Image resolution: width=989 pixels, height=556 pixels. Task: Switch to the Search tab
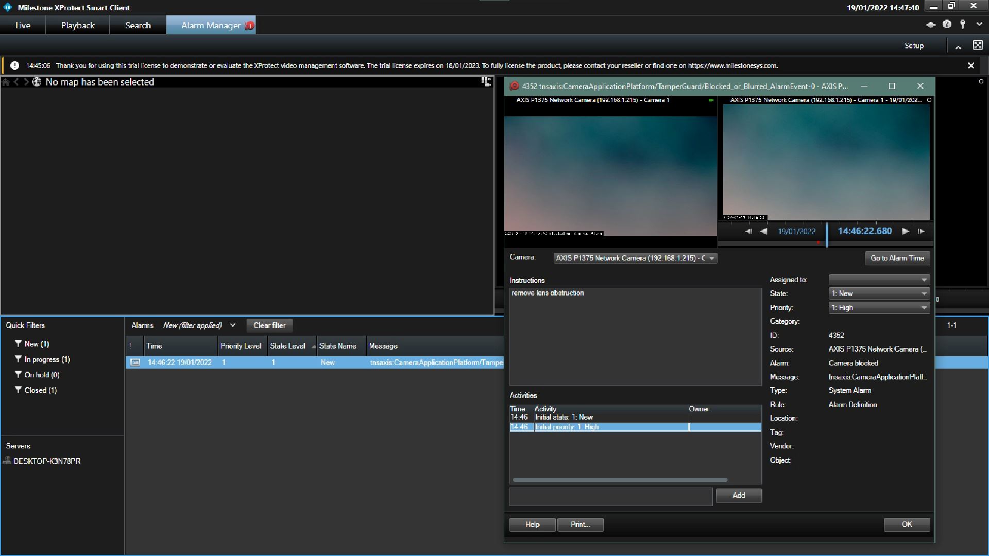coord(138,25)
